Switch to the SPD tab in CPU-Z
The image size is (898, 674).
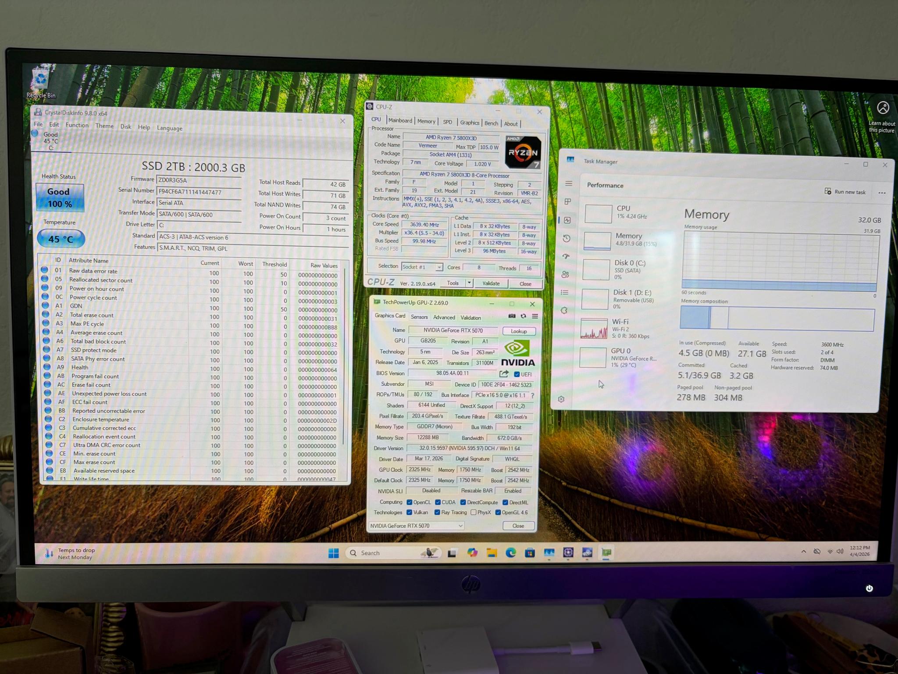pyautogui.click(x=447, y=122)
